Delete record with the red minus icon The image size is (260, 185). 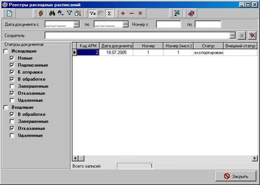pos(132,13)
